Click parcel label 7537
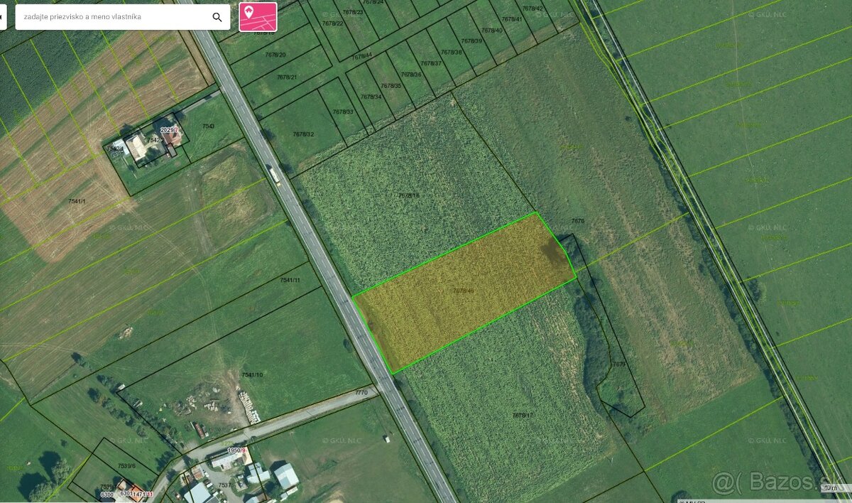Viewport: 852px width, 503px height. coord(224,485)
